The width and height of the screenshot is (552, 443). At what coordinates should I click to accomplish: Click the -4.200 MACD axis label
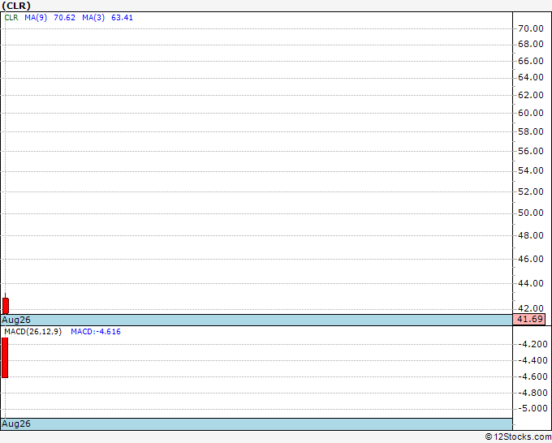pyautogui.click(x=533, y=344)
